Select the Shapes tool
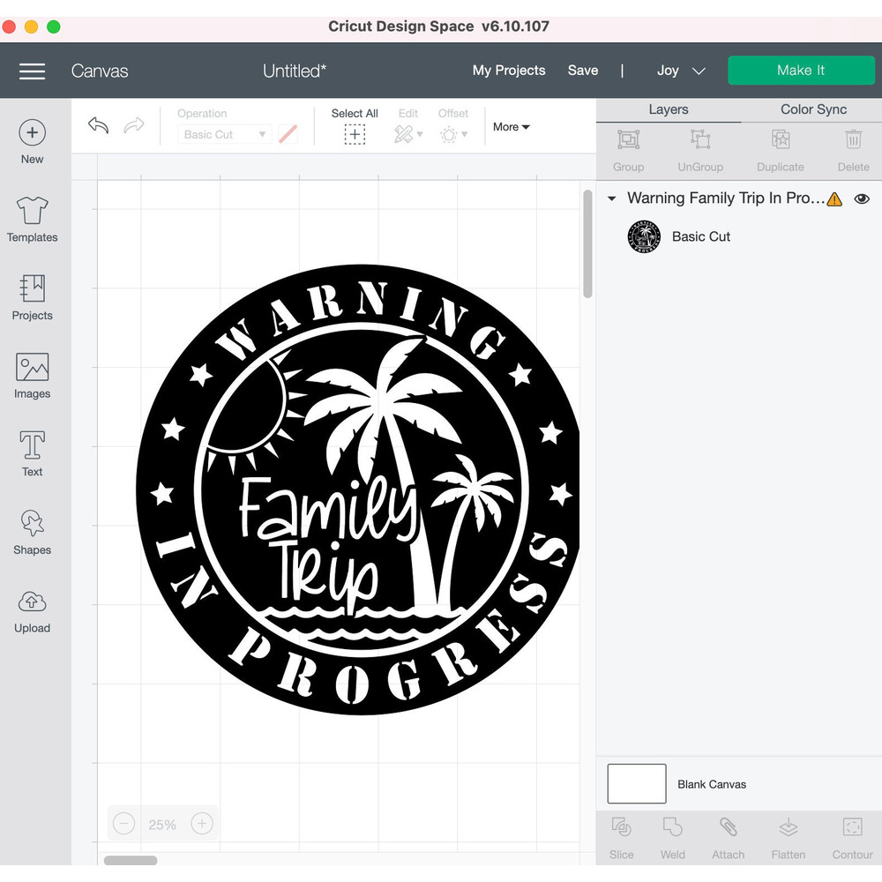 click(32, 531)
